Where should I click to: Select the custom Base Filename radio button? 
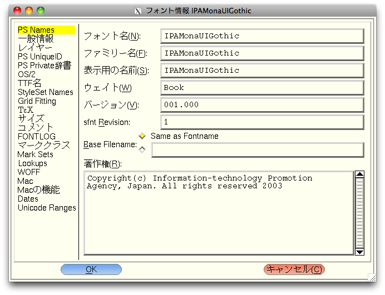click(x=142, y=149)
